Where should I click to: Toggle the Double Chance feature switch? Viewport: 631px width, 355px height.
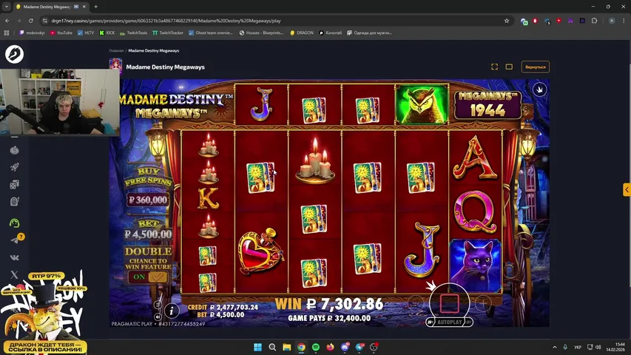pos(148,277)
